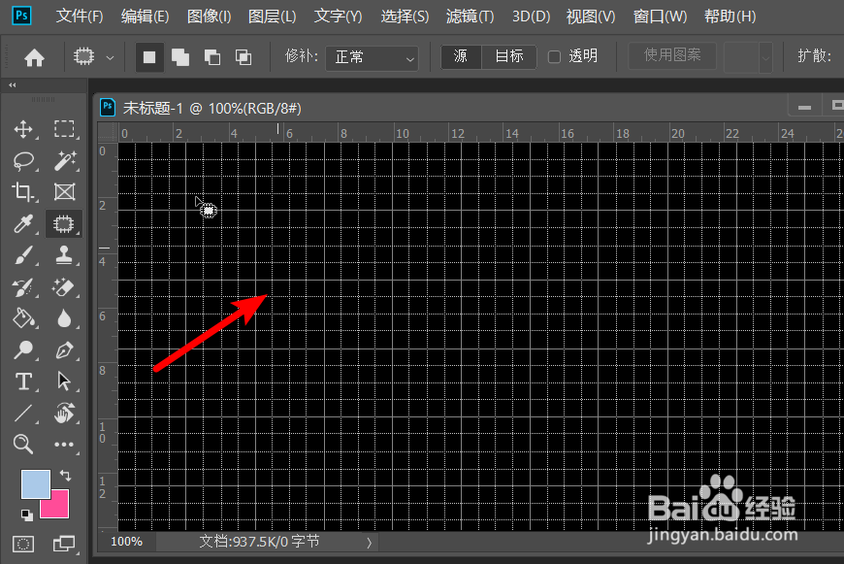Select the Clone Stamp tool
This screenshot has height=564, width=844.
pyautogui.click(x=64, y=255)
